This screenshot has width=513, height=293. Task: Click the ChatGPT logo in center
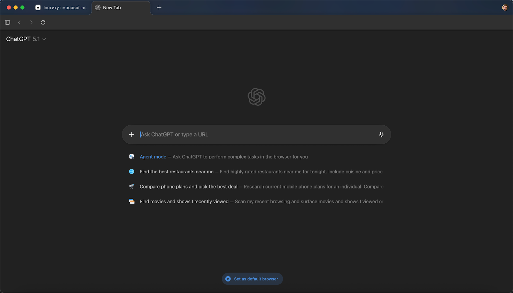pyautogui.click(x=256, y=97)
